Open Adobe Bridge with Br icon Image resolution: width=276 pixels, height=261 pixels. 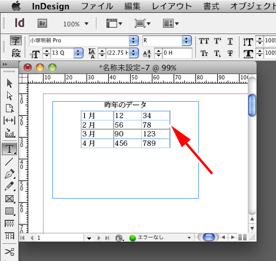pos(42,24)
